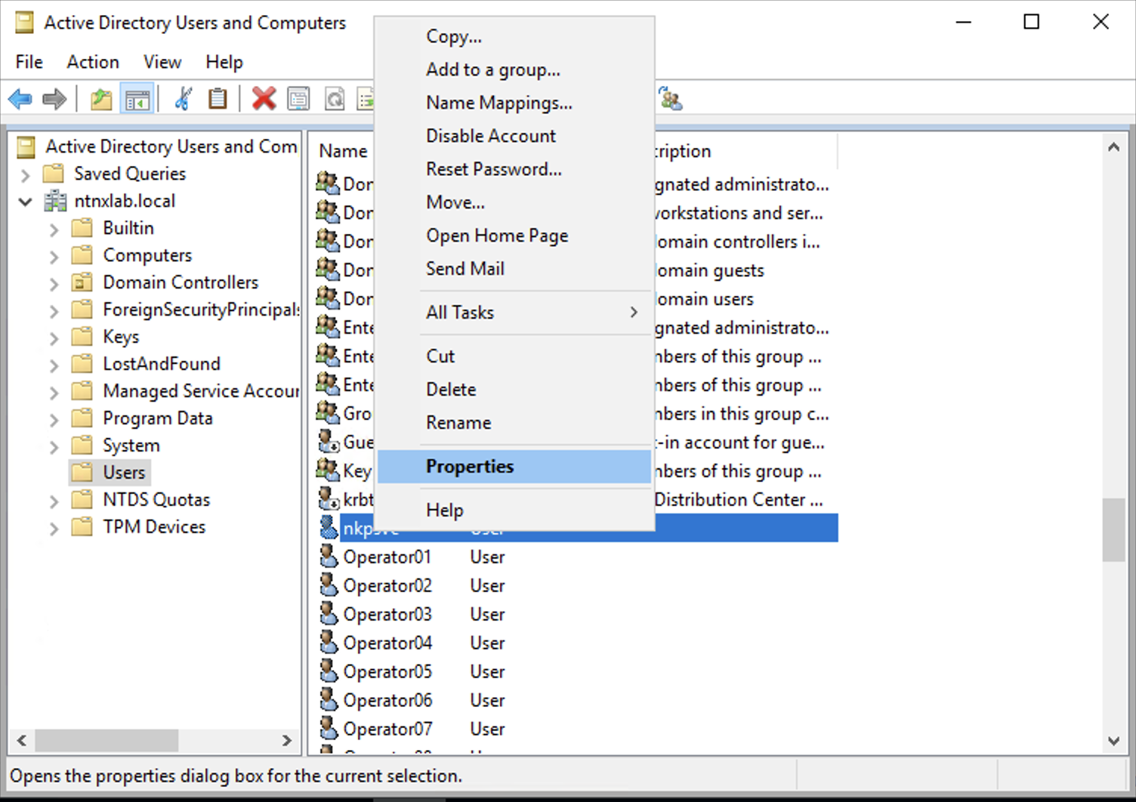Toggle the Show/Hide Console Tree icon

pos(137,99)
